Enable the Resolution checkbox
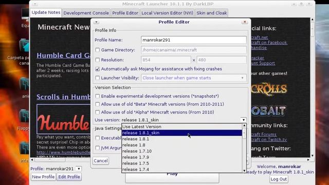Screen dimensions: 329x185 (x=97, y=60)
